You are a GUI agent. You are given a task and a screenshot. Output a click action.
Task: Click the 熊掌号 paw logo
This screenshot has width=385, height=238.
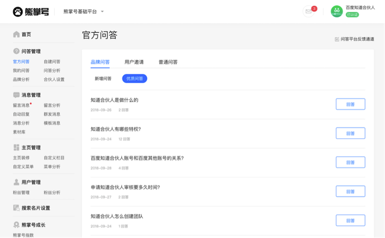[x=17, y=12]
